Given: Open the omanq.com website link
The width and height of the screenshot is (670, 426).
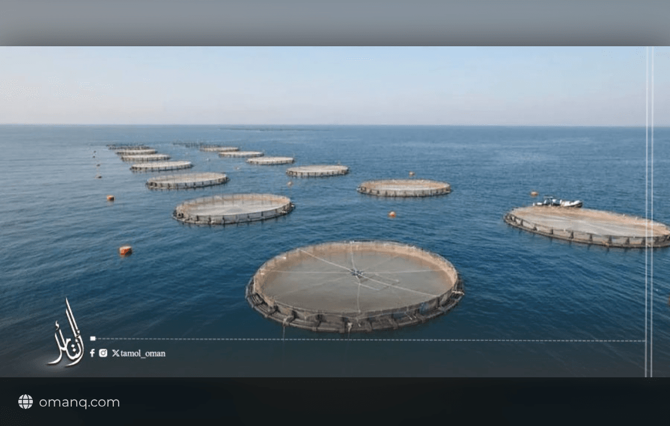Looking at the screenshot, I should pos(79,402).
